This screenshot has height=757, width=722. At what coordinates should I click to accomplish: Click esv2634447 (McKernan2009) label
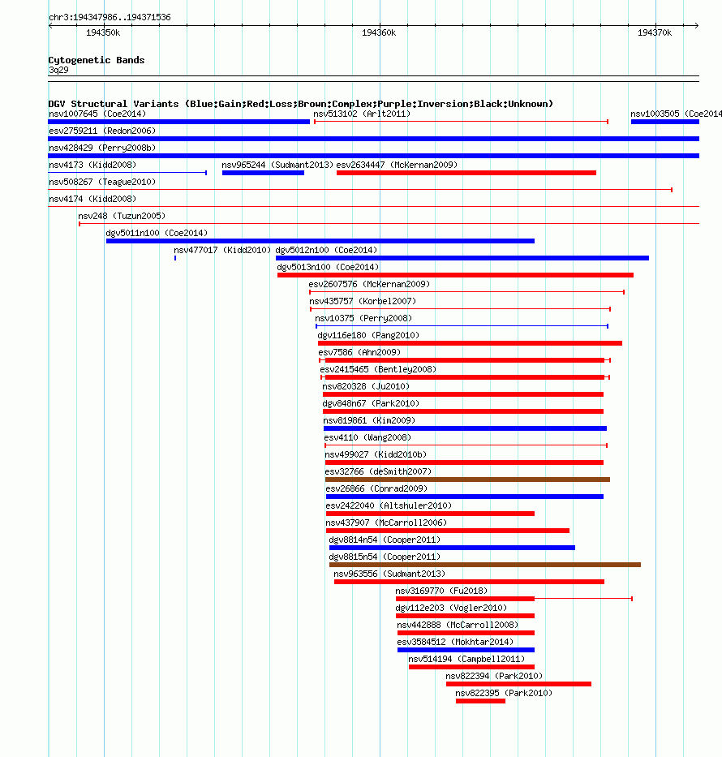(397, 165)
